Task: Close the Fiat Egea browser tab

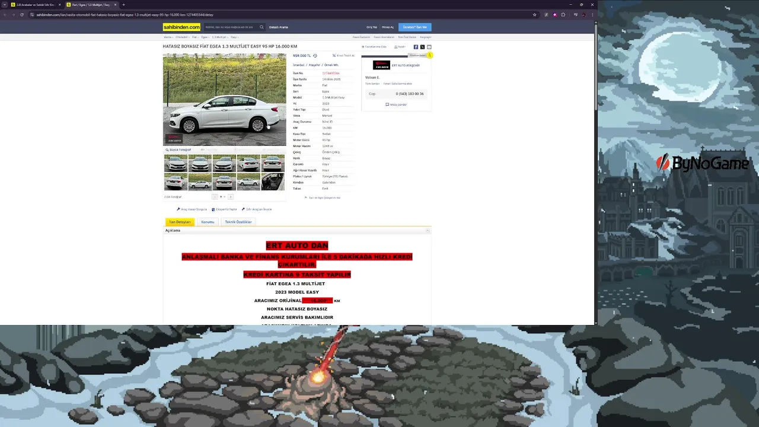Action: coord(114,5)
